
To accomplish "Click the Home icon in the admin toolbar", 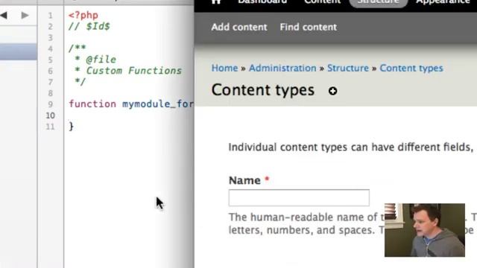I will tap(216, 1).
